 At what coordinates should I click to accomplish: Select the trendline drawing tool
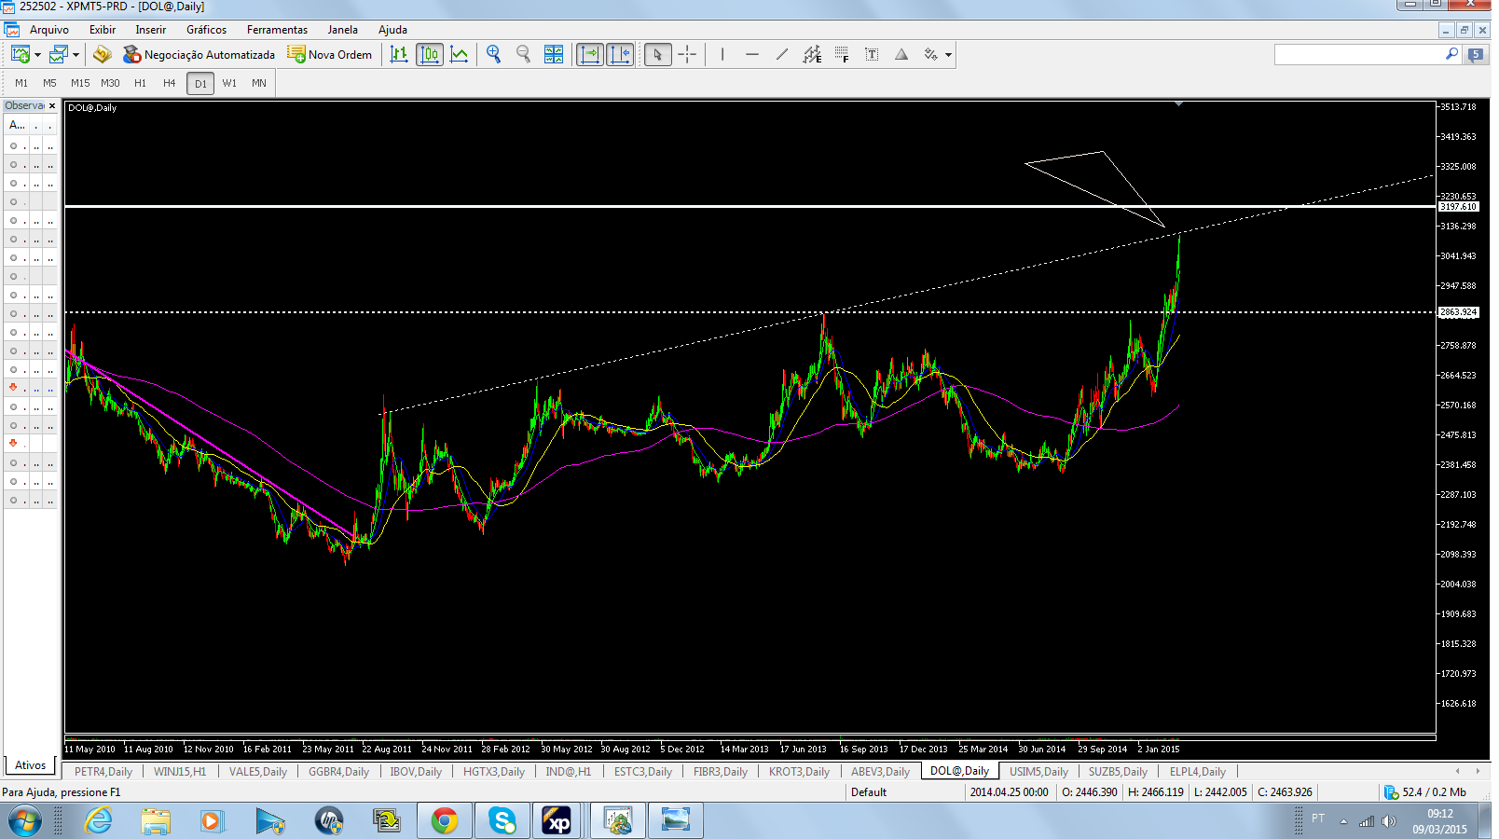[x=782, y=54]
